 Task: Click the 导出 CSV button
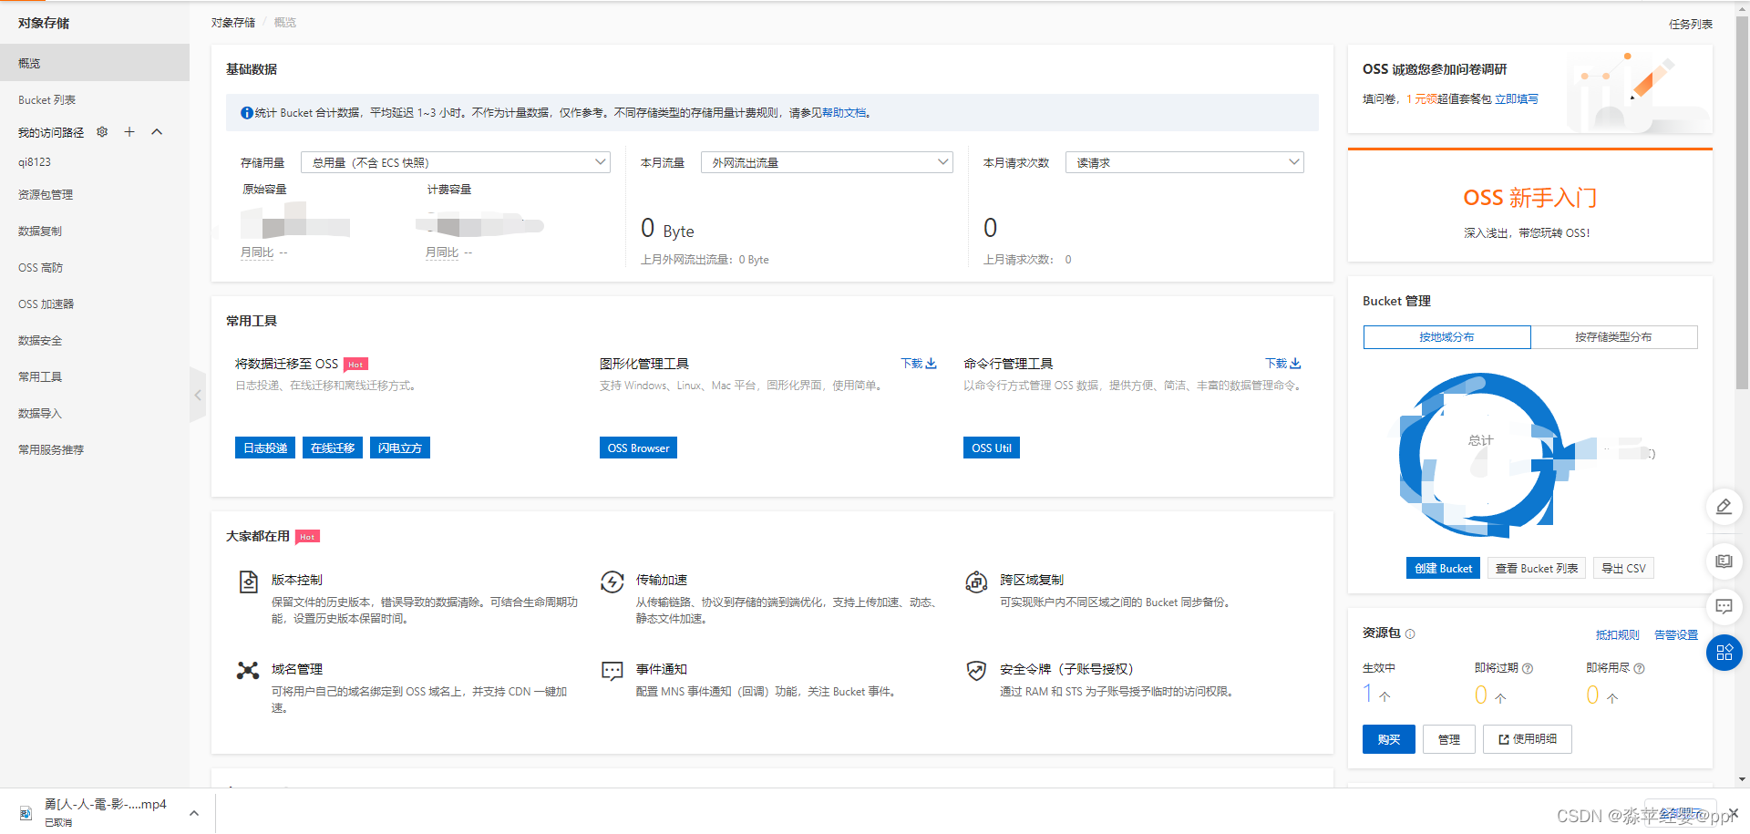(x=1623, y=568)
